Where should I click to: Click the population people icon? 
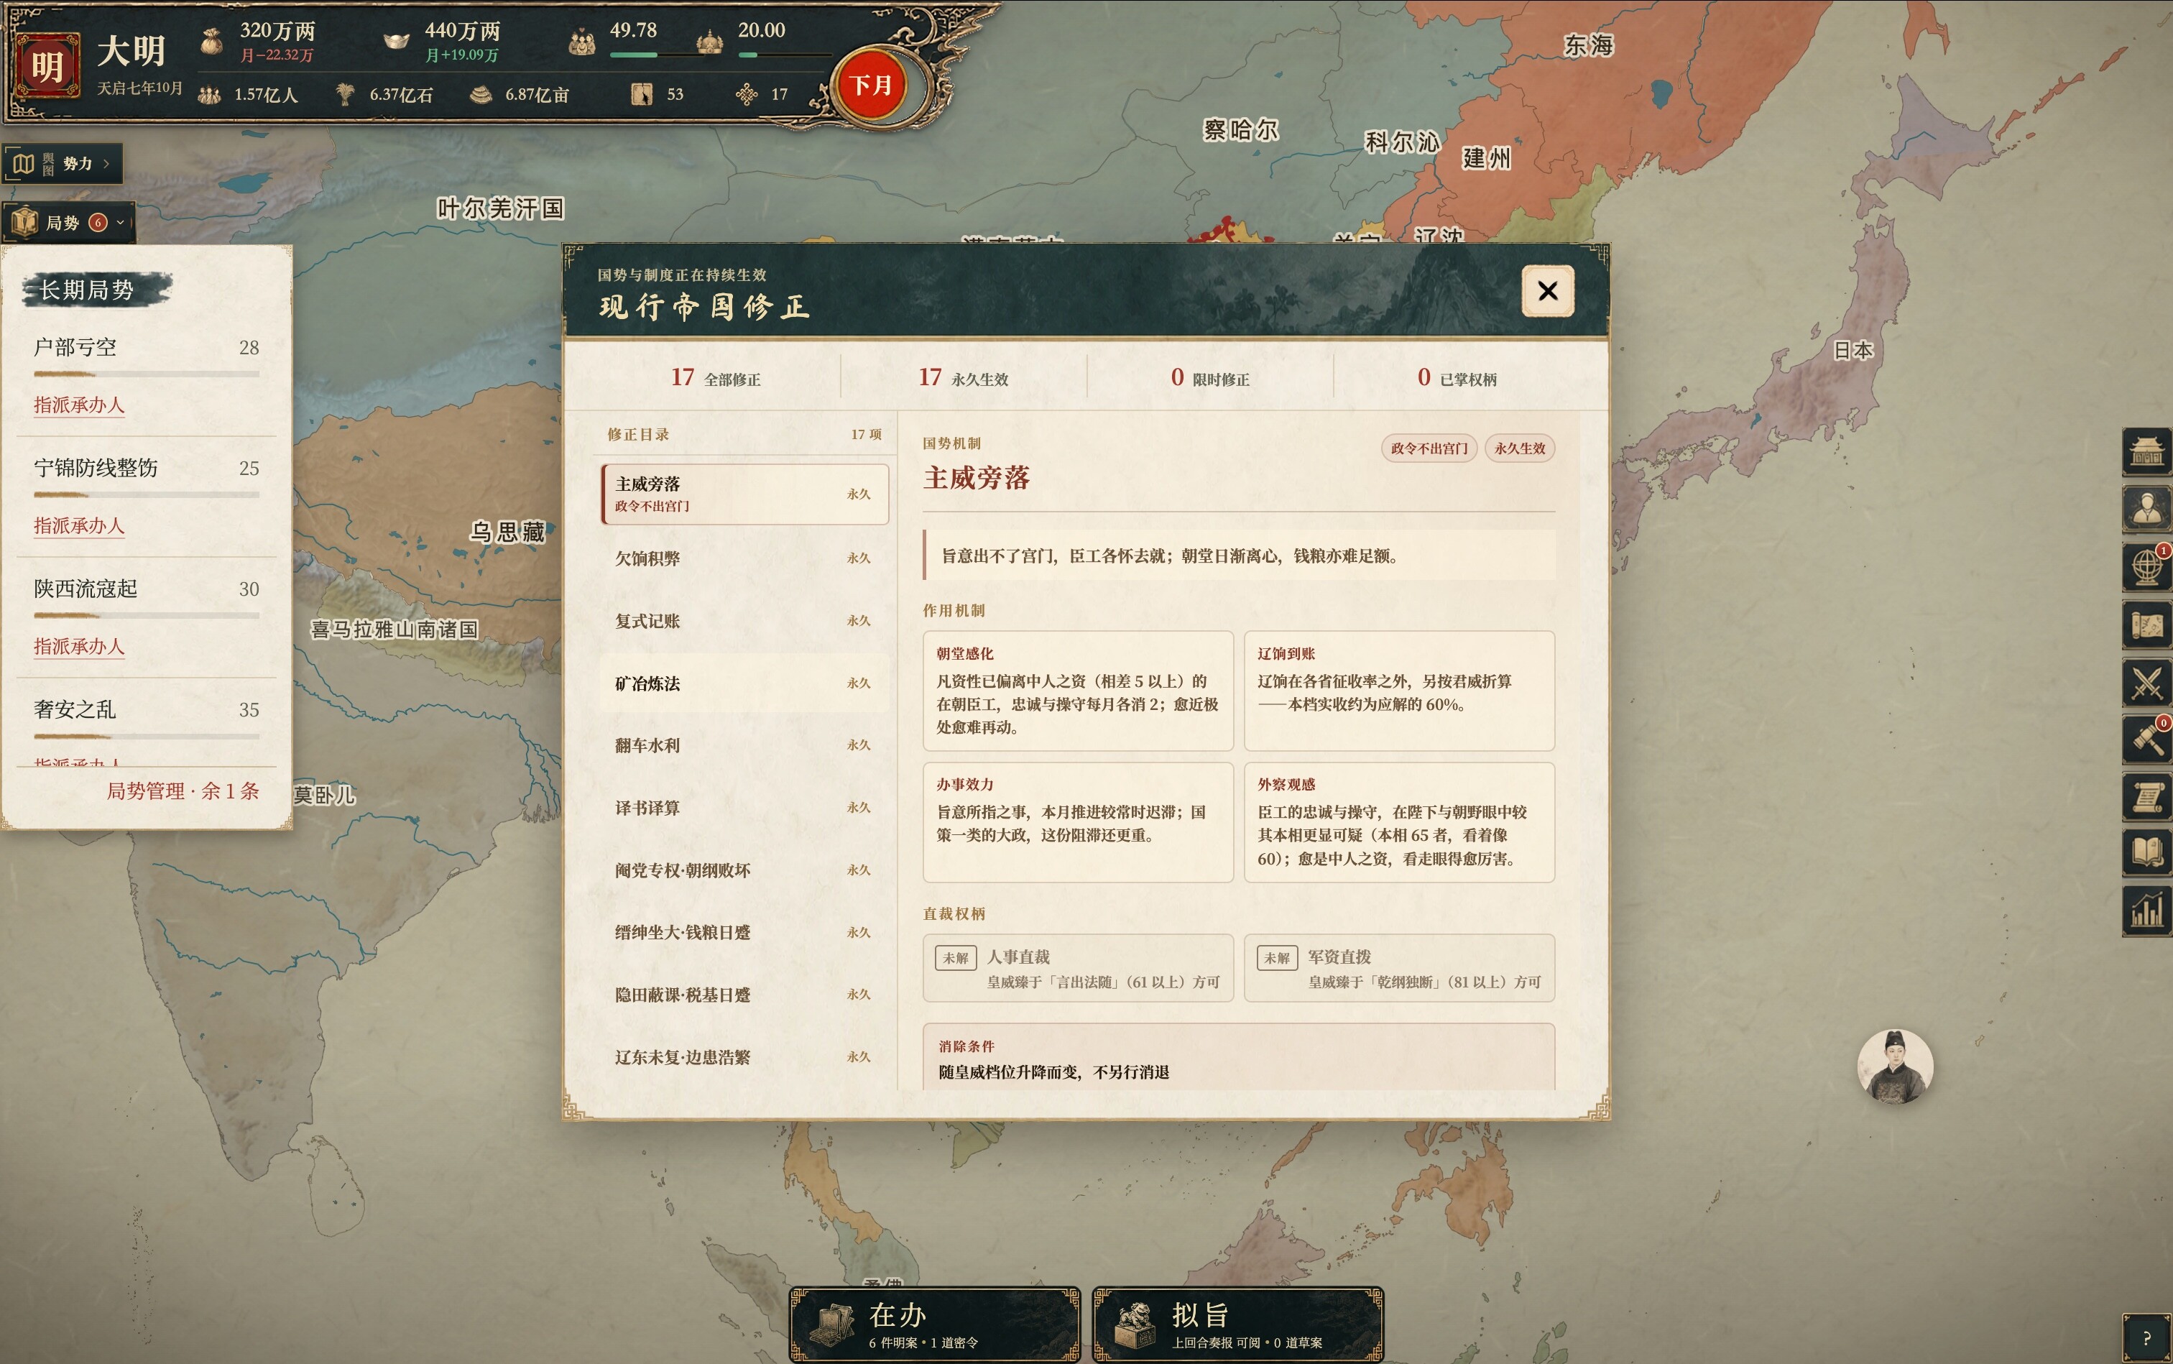(209, 94)
